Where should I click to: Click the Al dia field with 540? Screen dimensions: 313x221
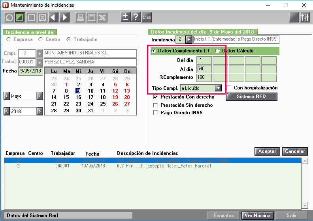click(x=204, y=69)
